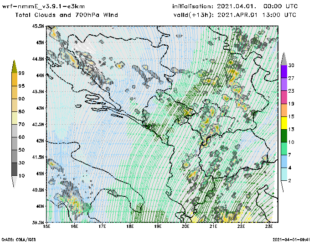Click the 39.5N latitude label
This screenshot has height=242, width=319.
[38, 222]
